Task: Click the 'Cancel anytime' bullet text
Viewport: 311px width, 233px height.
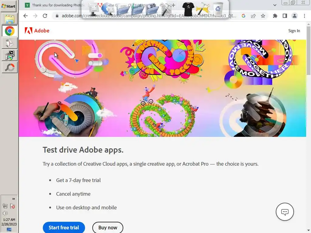Action: [73, 194]
